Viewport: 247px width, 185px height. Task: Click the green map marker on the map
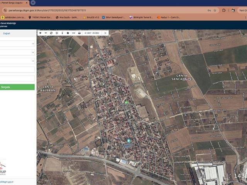pos(126,103)
